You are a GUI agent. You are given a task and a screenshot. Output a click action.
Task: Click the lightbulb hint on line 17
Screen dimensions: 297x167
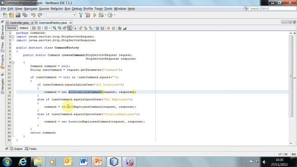10,92
